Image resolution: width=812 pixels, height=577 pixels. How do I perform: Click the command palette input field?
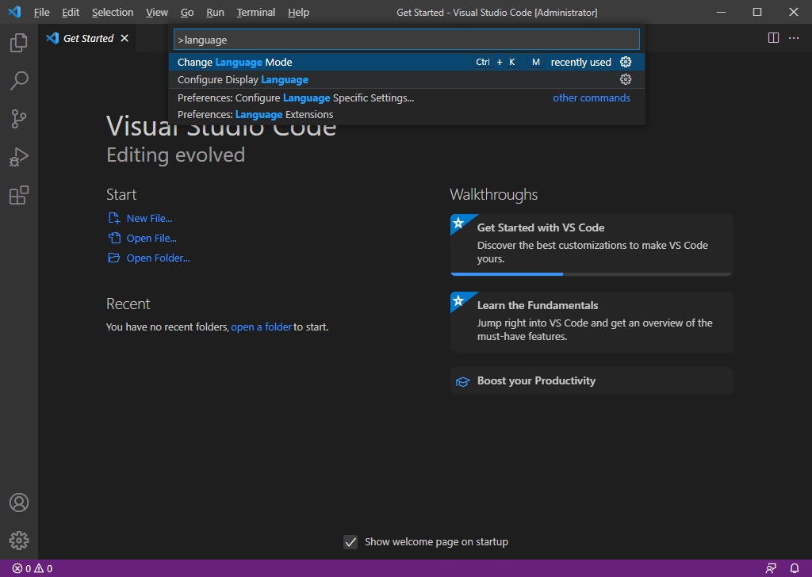[x=407, y=40]
